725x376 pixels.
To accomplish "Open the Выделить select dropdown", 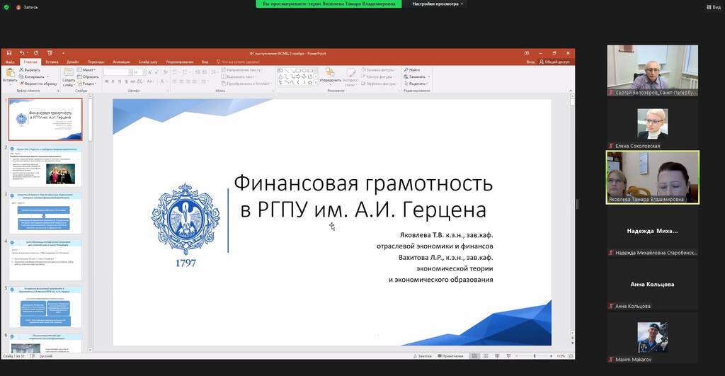I will pyautogui.click(x=416, y=84).
